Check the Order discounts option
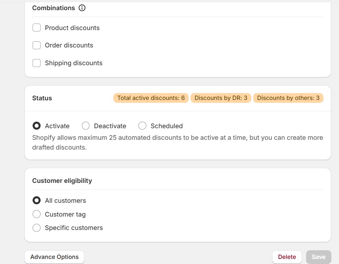 37,45
